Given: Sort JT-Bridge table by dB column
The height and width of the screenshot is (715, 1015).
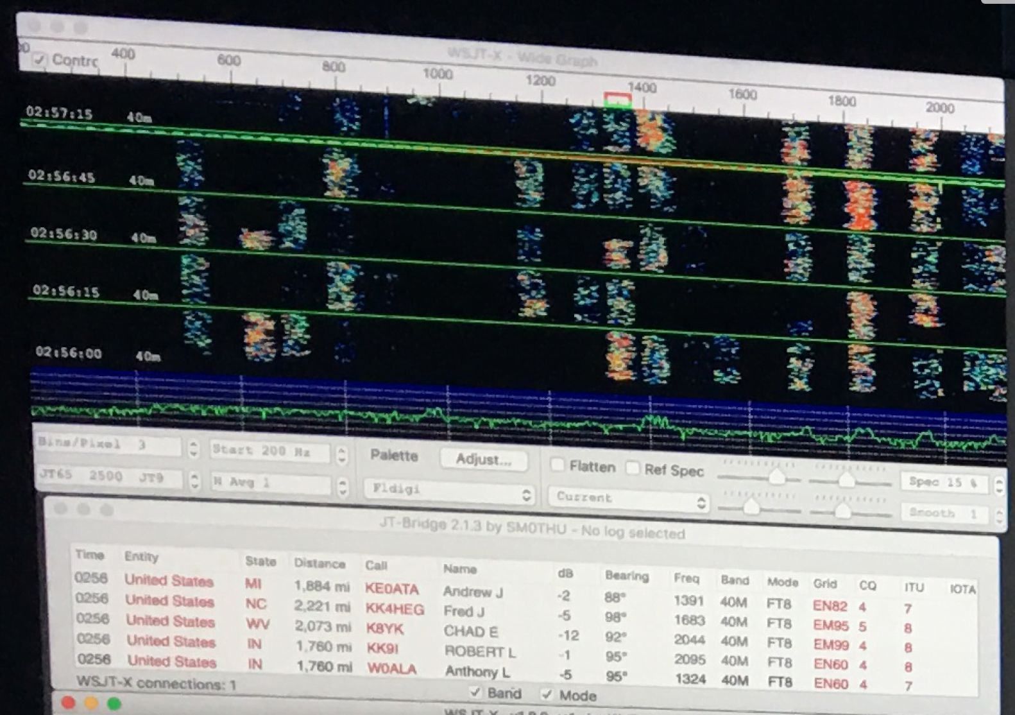Looking at the screenshot, I should click(565, 573).
